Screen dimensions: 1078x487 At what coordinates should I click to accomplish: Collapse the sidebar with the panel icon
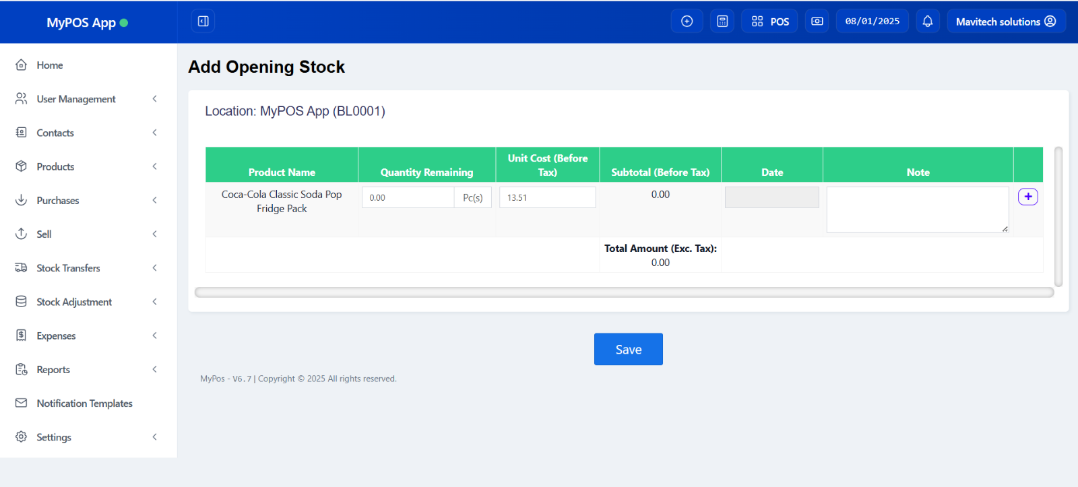[203, 22]
